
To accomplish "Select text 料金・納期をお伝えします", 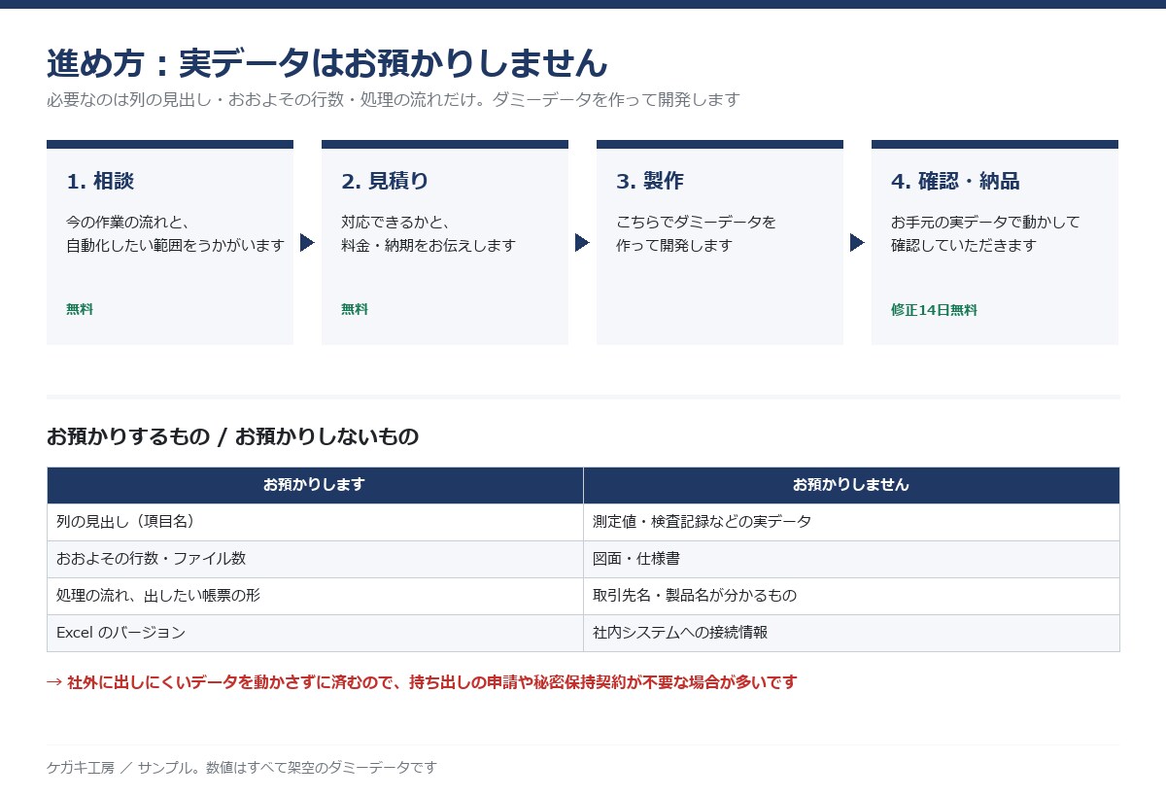I will coord(429,245).
